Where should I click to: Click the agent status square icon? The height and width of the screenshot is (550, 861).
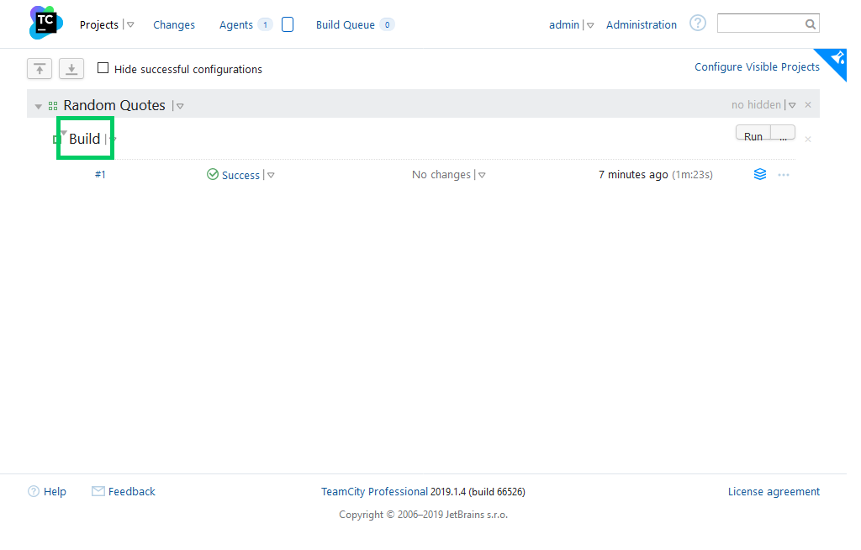tap(288, 24)
